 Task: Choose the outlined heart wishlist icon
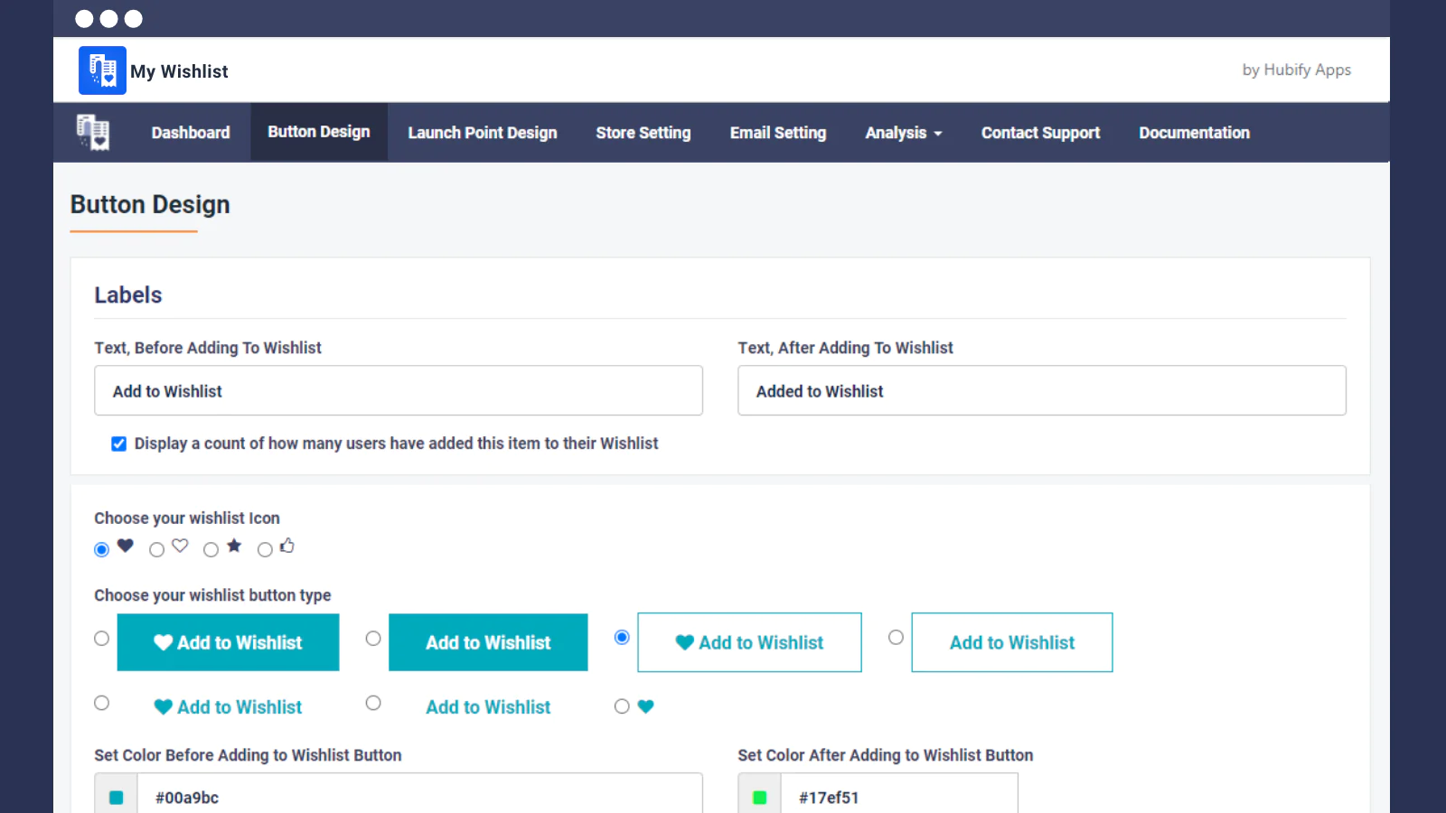click(157, 549)
